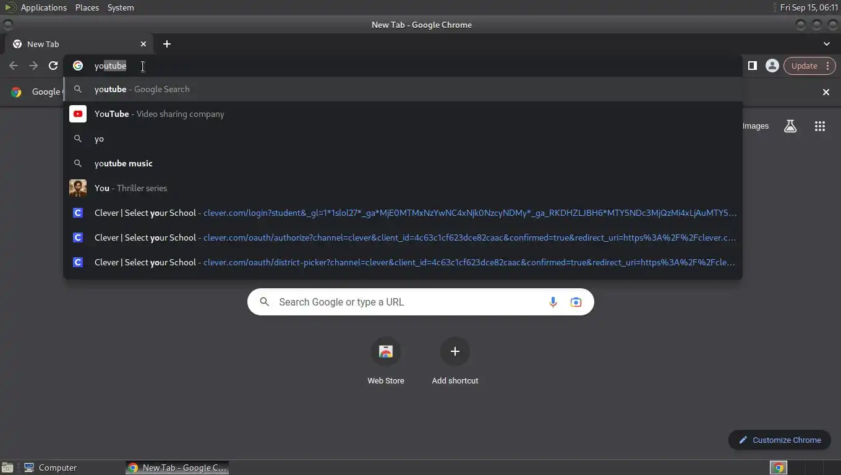Reload the page with the refresh icon
This screenshot has width=841, height=475.
53,66
